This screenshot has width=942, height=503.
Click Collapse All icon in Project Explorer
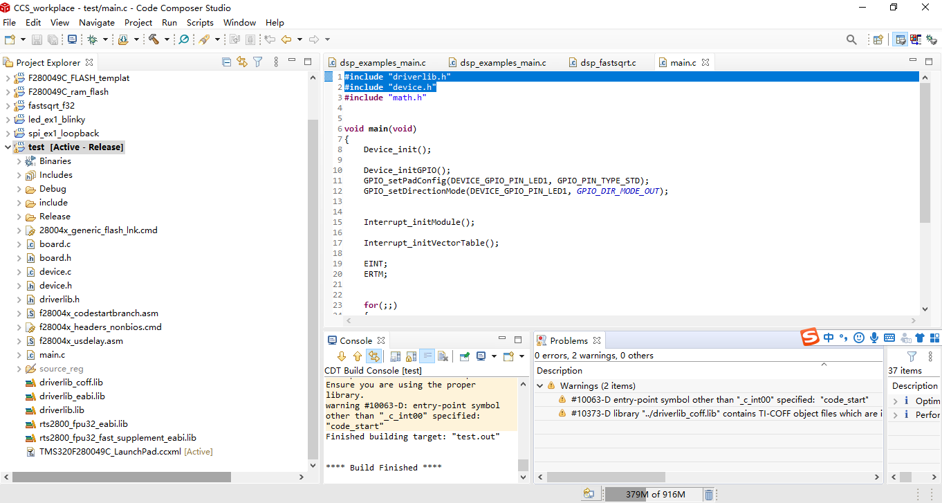[226, 62]
